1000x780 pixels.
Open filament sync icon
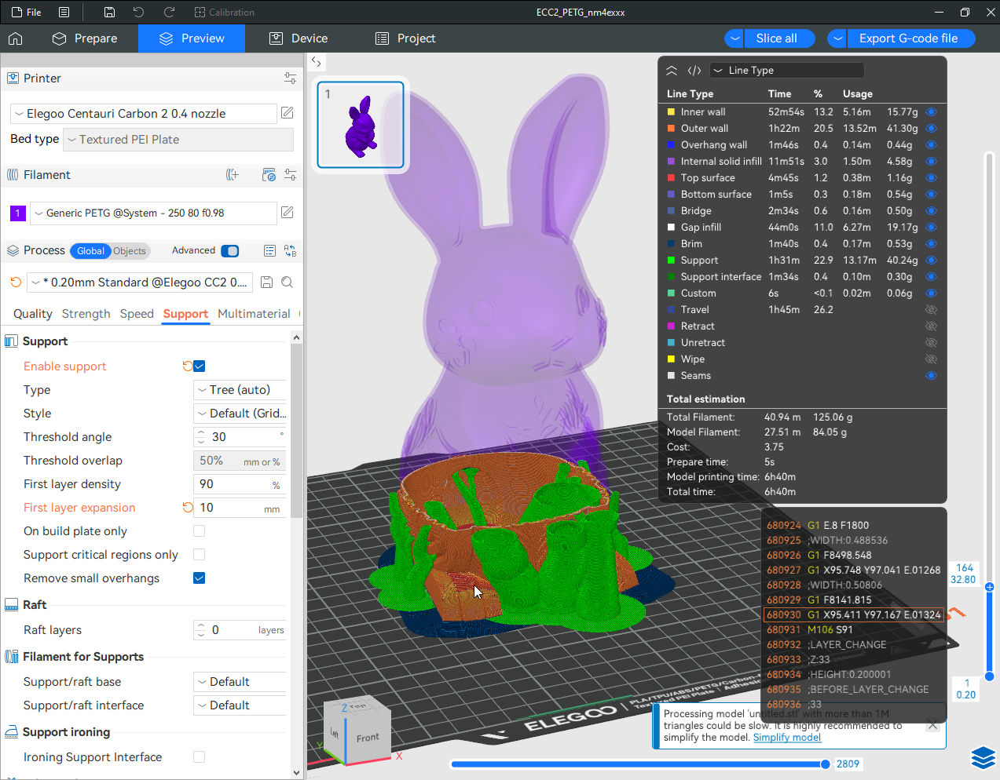click(269, 175)
